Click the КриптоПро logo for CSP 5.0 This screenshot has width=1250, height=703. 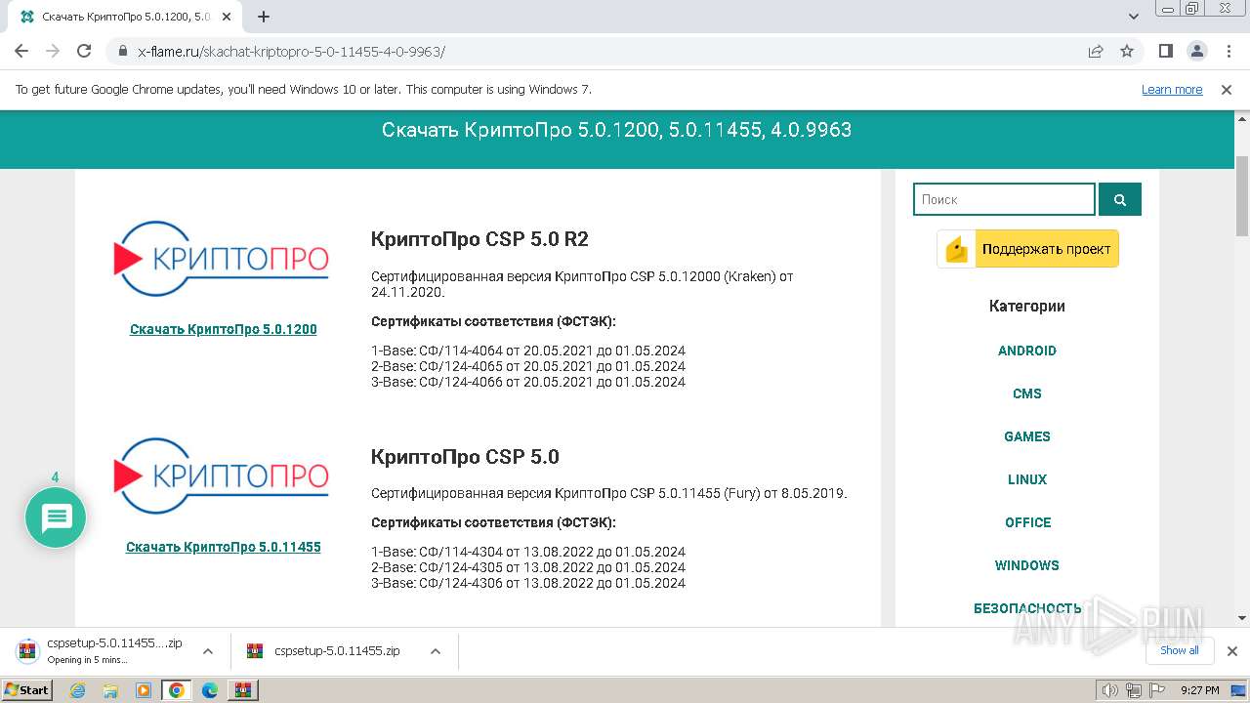pyautogui.click(x=222, y=476)
